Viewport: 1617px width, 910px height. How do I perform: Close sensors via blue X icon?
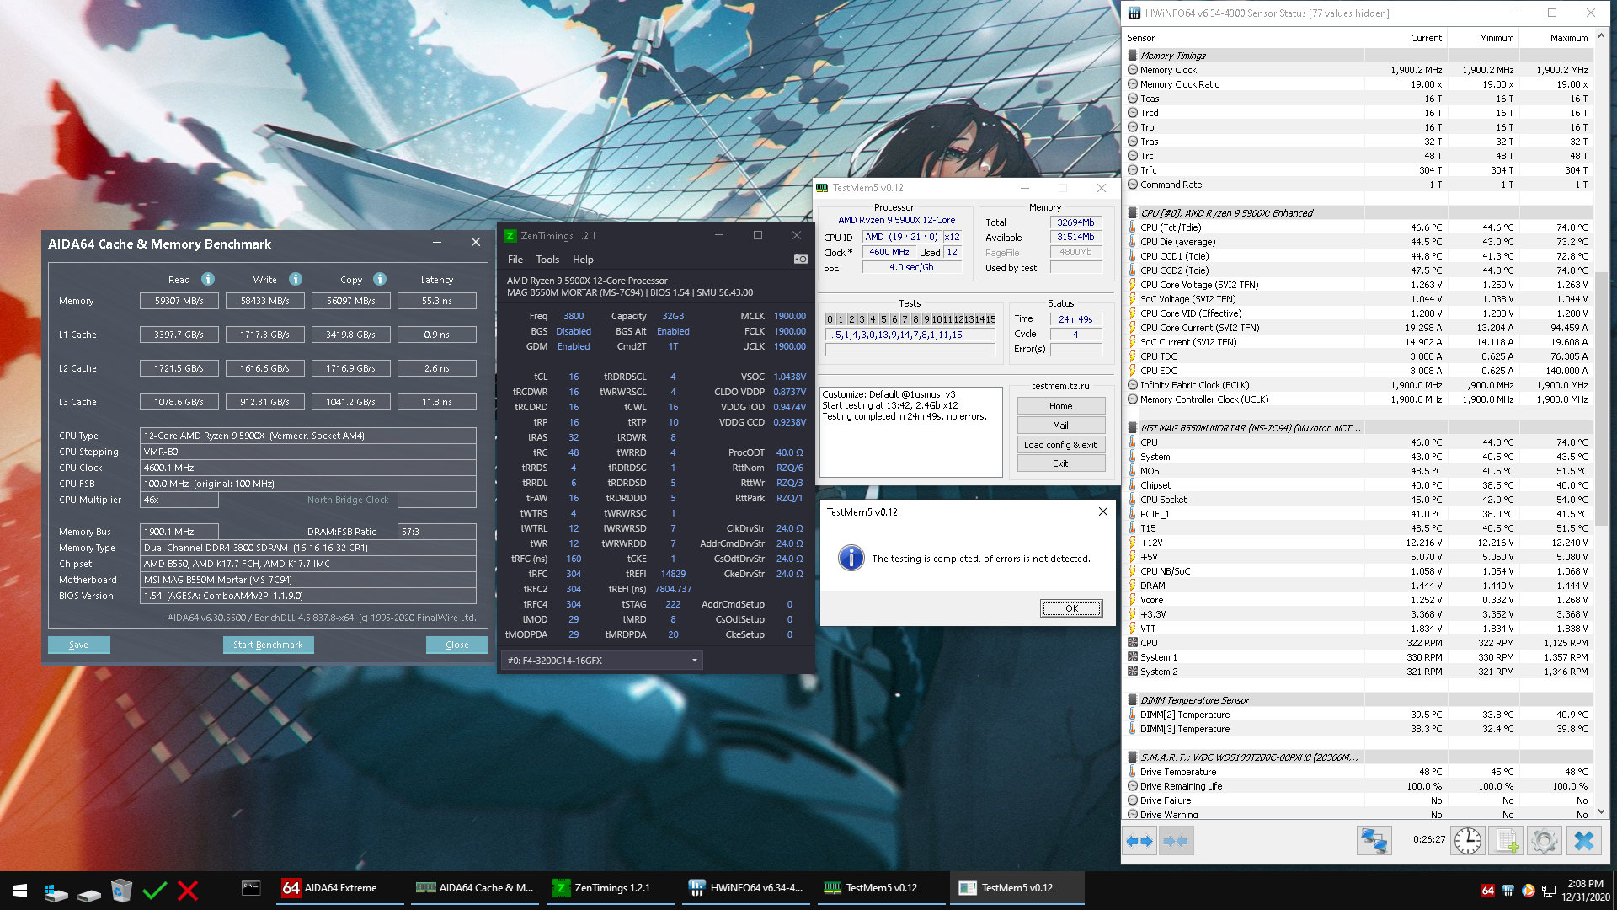pos(1584,841)
